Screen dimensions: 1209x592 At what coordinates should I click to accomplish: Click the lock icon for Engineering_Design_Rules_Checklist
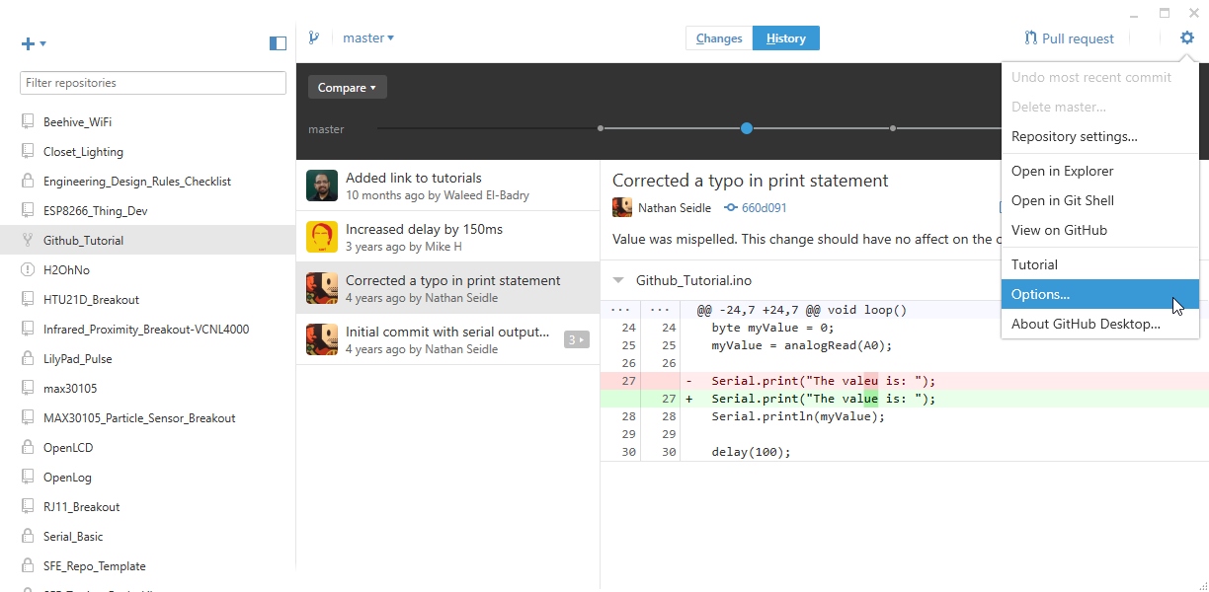point(28,182)
